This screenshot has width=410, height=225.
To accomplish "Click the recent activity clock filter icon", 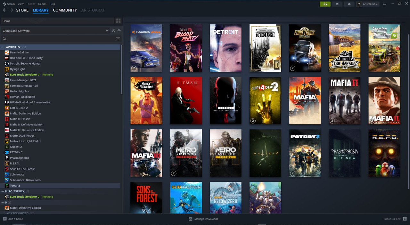I will click(113, 31).
